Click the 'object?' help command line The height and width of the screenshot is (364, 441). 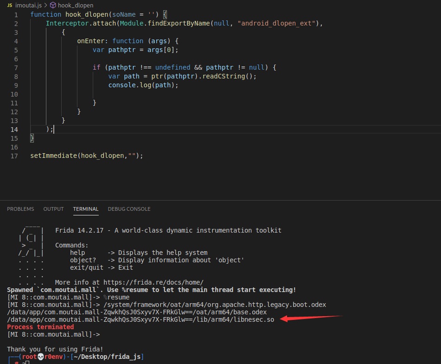[157, 260]
